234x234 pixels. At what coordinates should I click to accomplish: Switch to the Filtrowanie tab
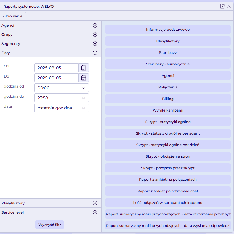tap(12, 16)
